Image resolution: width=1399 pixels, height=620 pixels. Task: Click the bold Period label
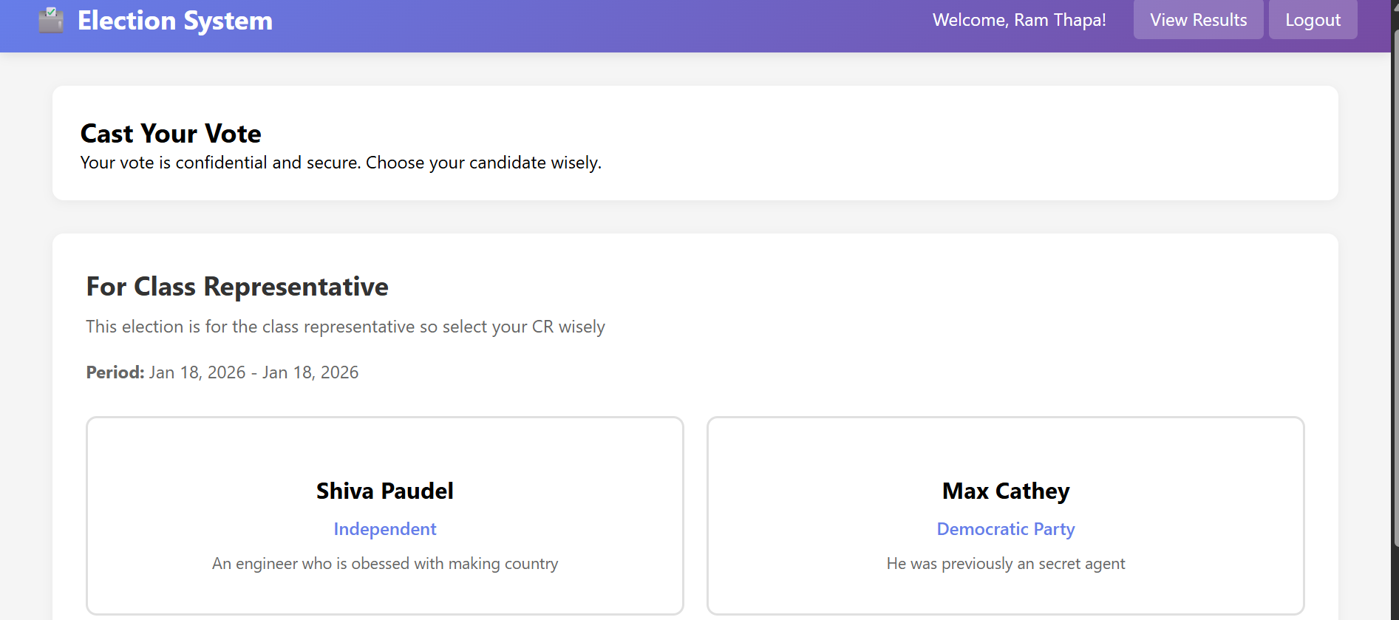click(115, 372)
